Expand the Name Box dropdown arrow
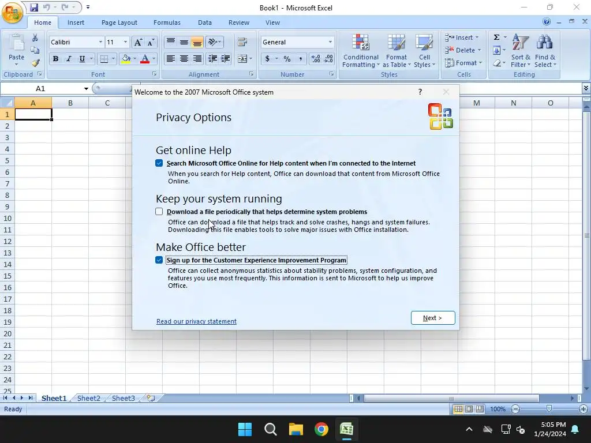This screenshot has height=443, width=591. coord(86,89)
